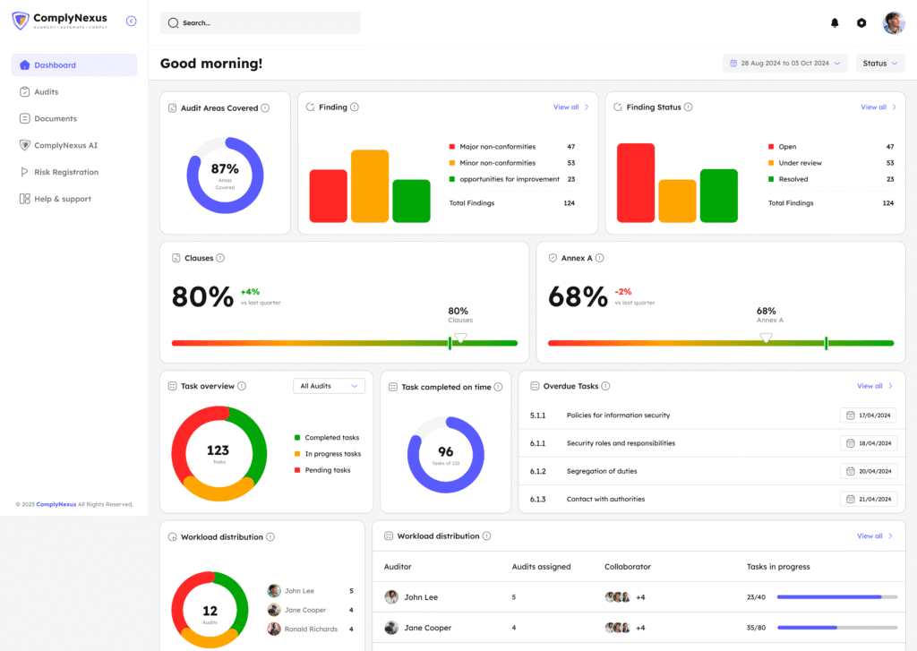This screenshot has height=651, width=917.
Task: Click info icon next to Finding Status
Action: coord(689,107)
